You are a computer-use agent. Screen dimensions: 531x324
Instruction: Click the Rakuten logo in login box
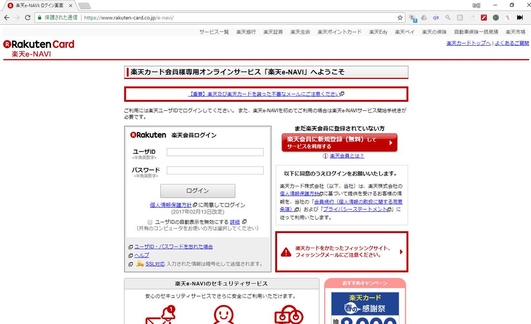point(148,135)
